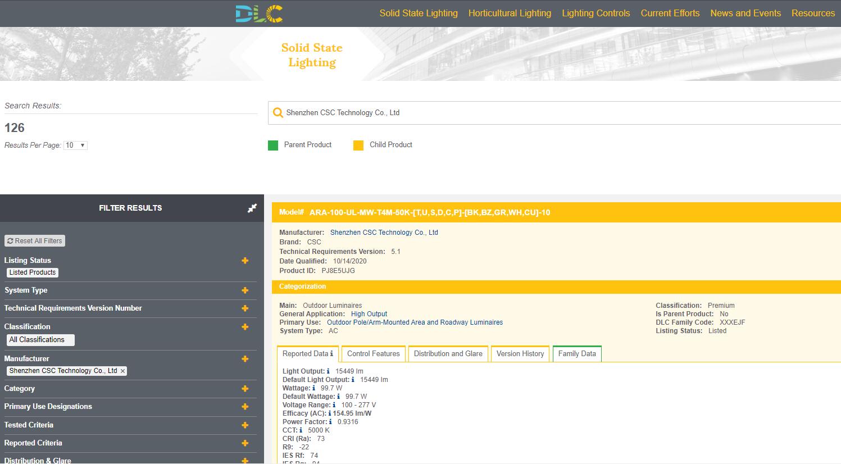Click the Listed Products filter chip
Screen dimensions: 841x464
(33, 272)
